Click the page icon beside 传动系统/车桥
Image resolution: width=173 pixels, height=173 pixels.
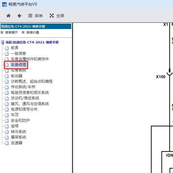(x=7, y=87)
